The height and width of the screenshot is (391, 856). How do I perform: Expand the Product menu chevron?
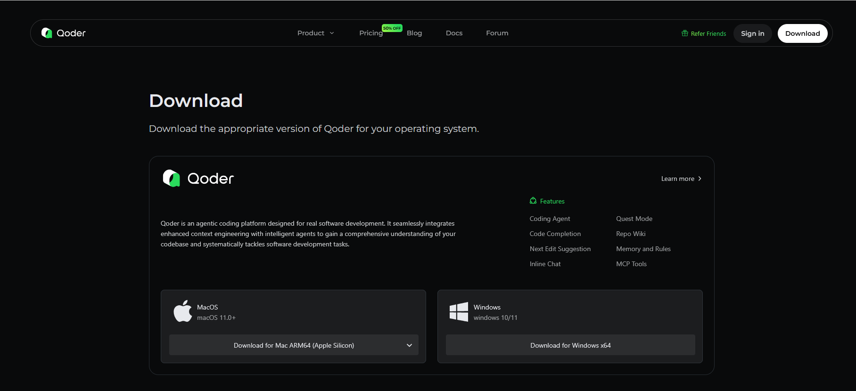[332, 33]
